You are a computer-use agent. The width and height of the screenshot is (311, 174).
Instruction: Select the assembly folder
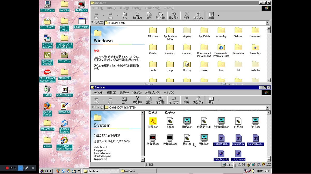click(221, 32)
